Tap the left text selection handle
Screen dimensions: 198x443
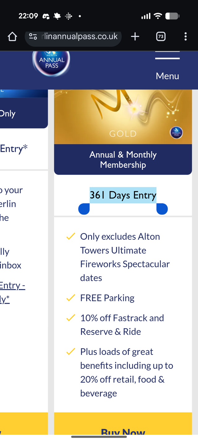click(x=84, y=209)
